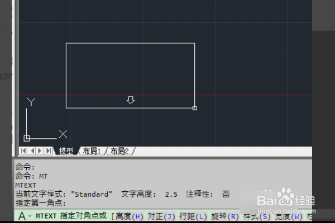Choose the 对正(J) command option

pyautogui.click(x=161, y=216)
